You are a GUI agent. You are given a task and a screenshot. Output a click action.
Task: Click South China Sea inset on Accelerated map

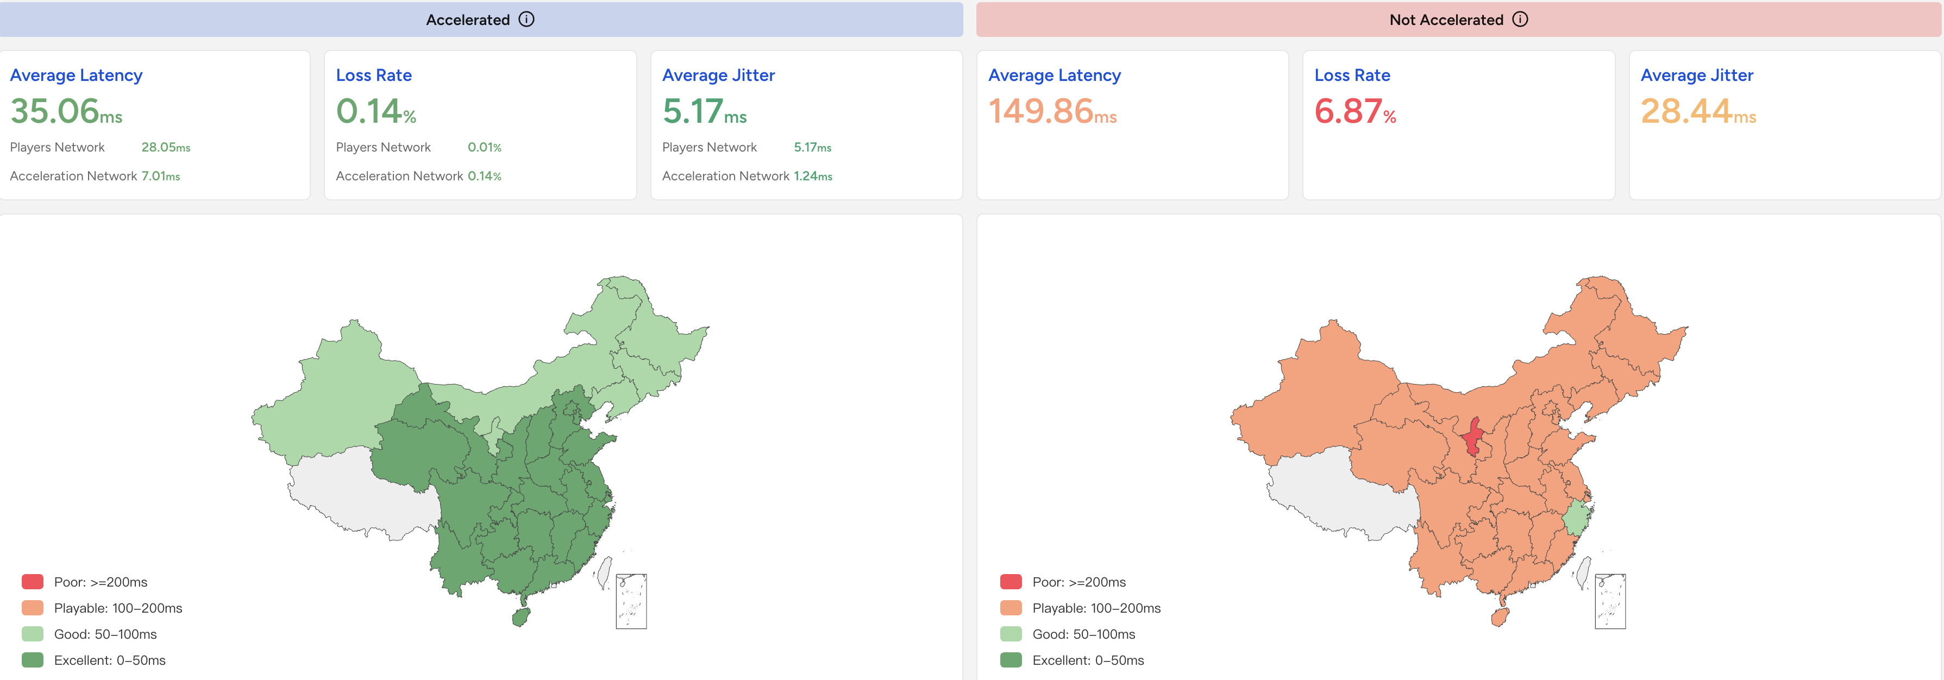coord(631,601)
